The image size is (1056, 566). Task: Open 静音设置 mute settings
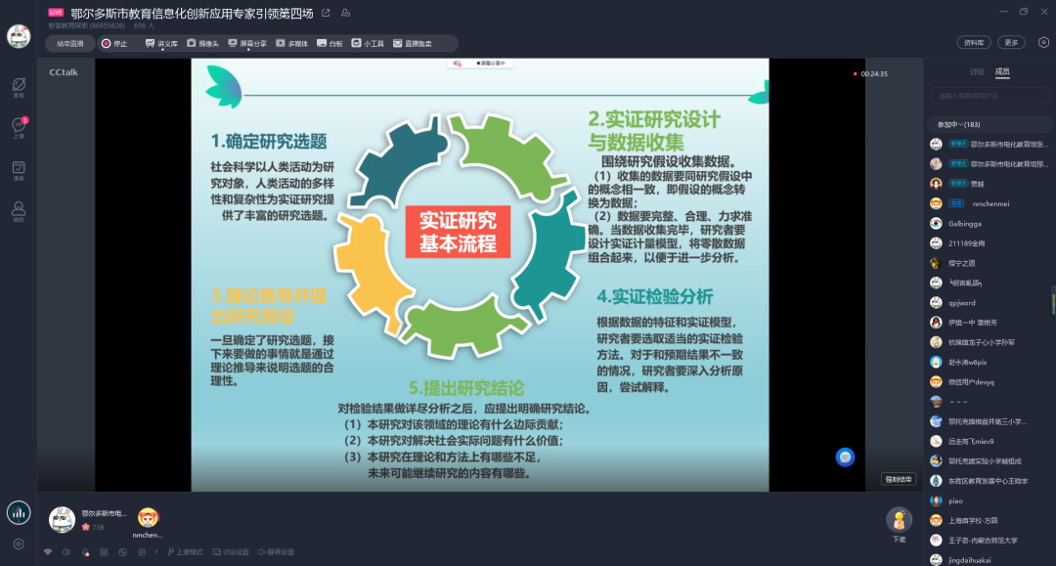(x=276, y=552)
